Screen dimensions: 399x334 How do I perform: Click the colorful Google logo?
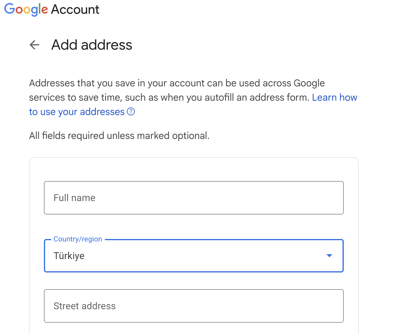coord(26,10)
